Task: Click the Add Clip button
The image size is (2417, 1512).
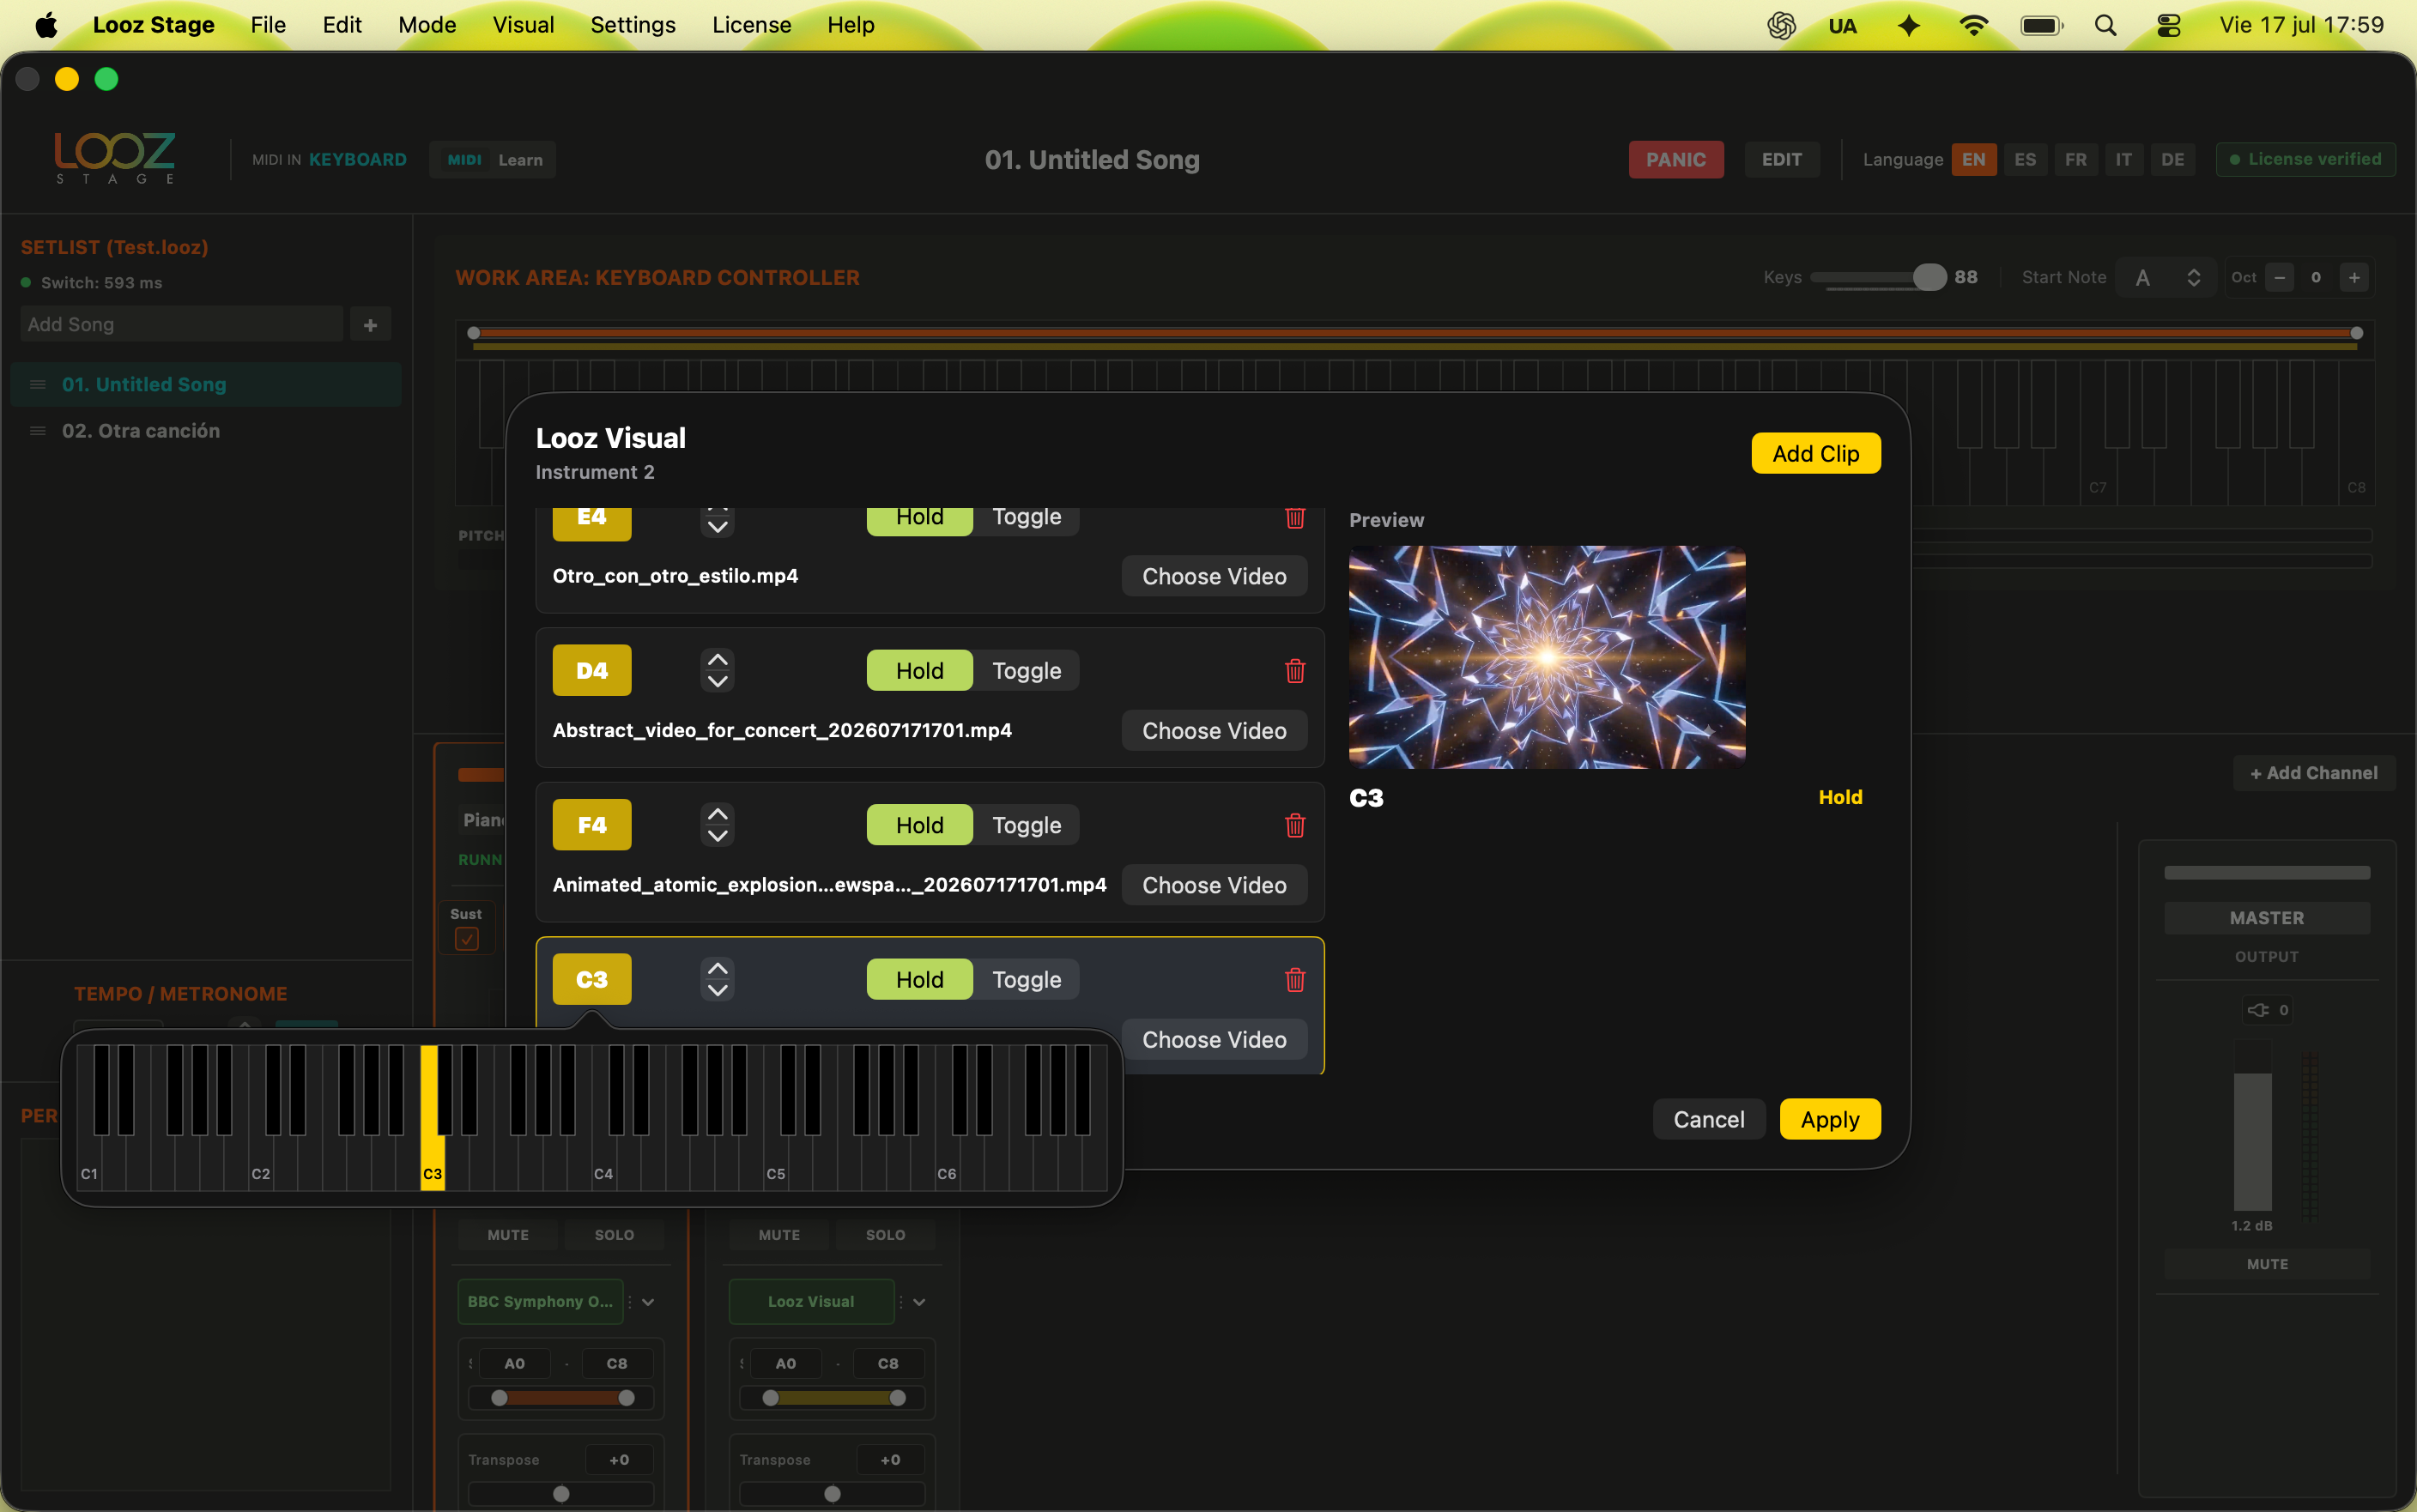Action: 1815,453
